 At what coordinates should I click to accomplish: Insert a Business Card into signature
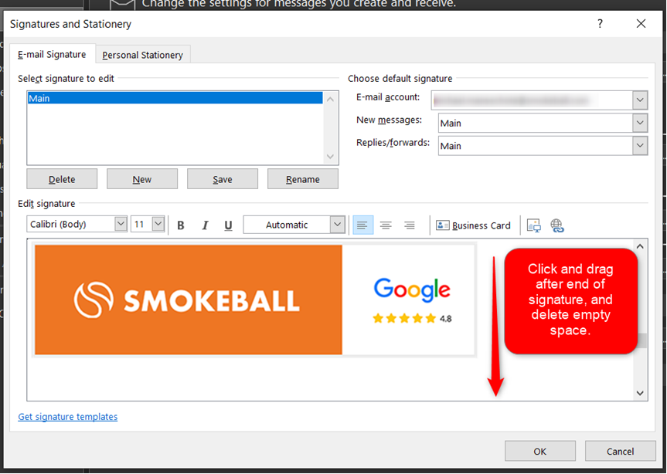pyautogui.click(x=473, y=225)
